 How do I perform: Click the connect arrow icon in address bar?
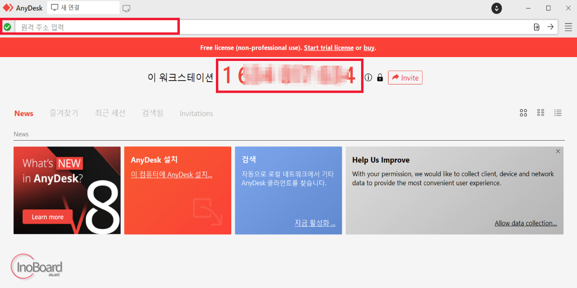[551, 27]
